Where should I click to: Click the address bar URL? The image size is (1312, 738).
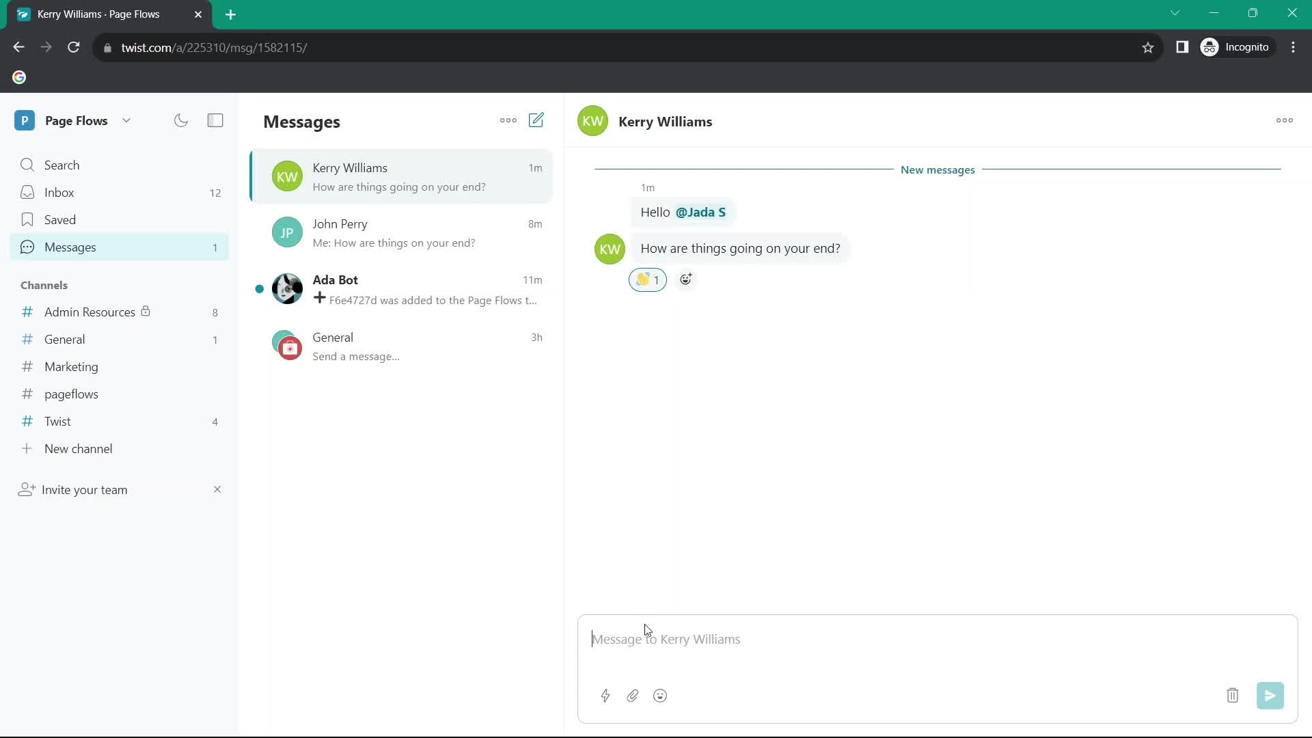(214, 48)
